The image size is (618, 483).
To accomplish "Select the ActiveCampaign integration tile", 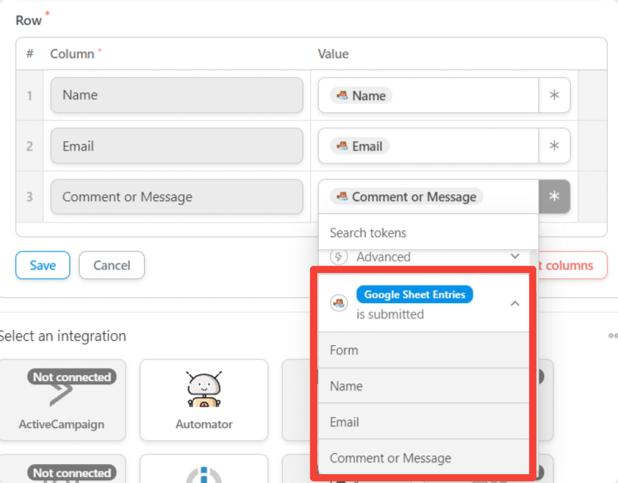I will (x=61, y=399).
